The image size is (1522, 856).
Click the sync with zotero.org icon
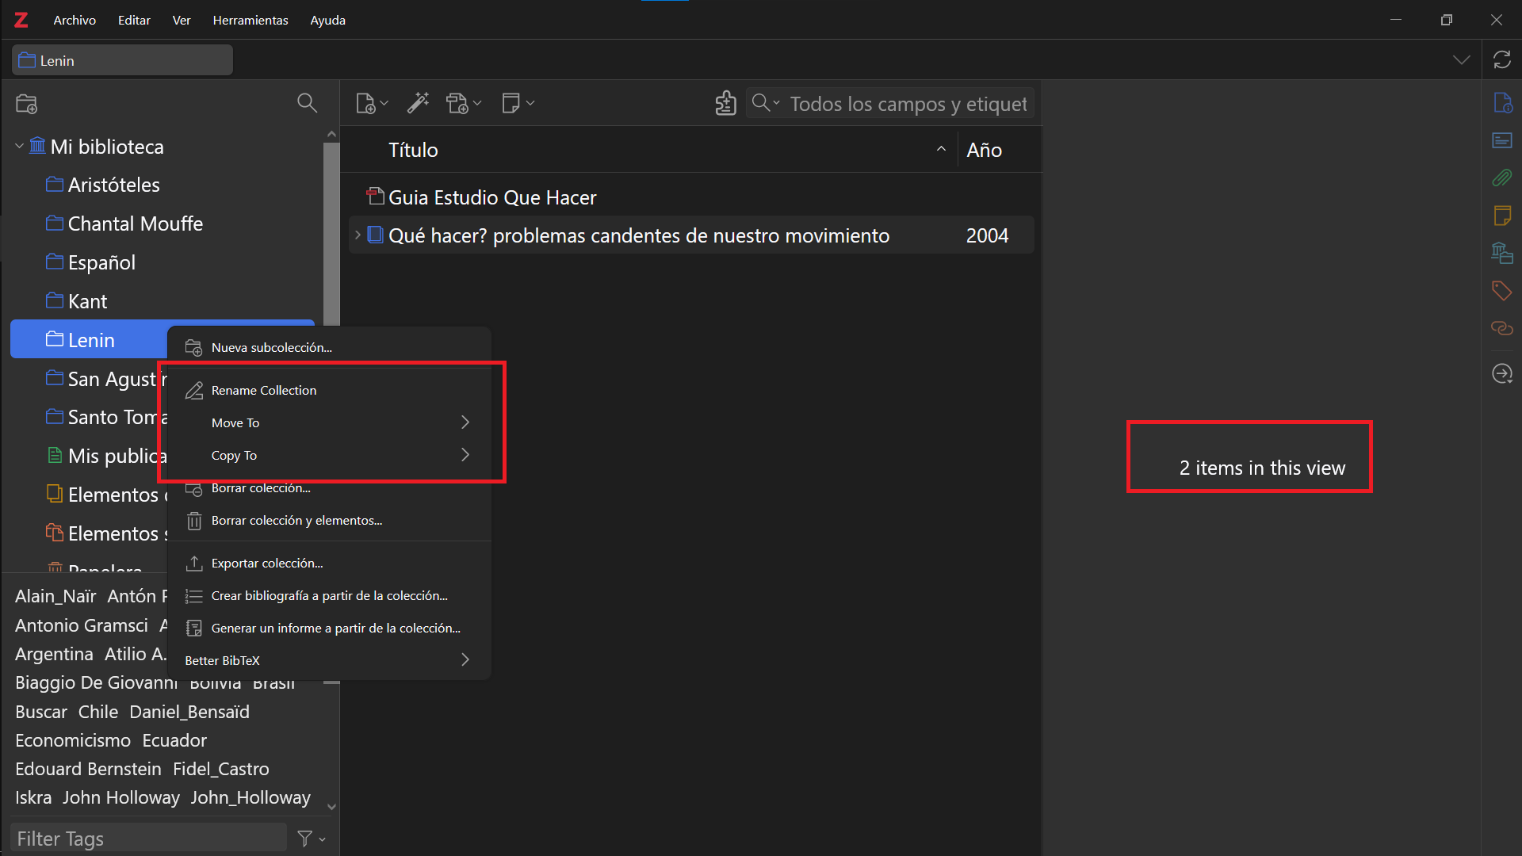[x=1501, y=60]
